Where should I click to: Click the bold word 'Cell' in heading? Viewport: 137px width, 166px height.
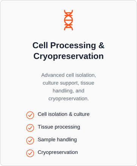tap(40, 45)
